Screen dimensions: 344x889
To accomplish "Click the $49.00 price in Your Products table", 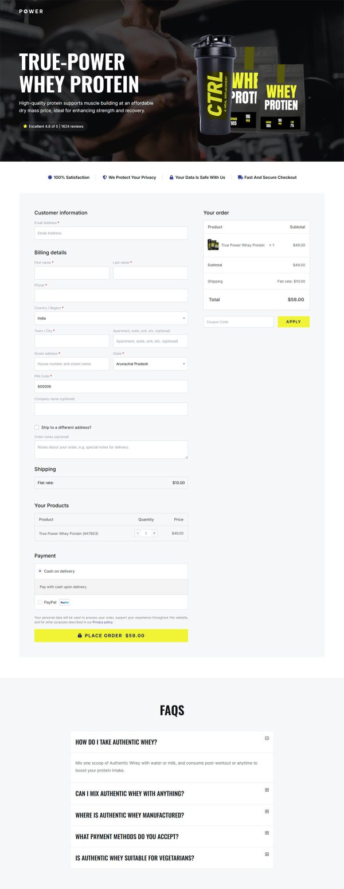I will pyautogui.click(x=178, y=533).
